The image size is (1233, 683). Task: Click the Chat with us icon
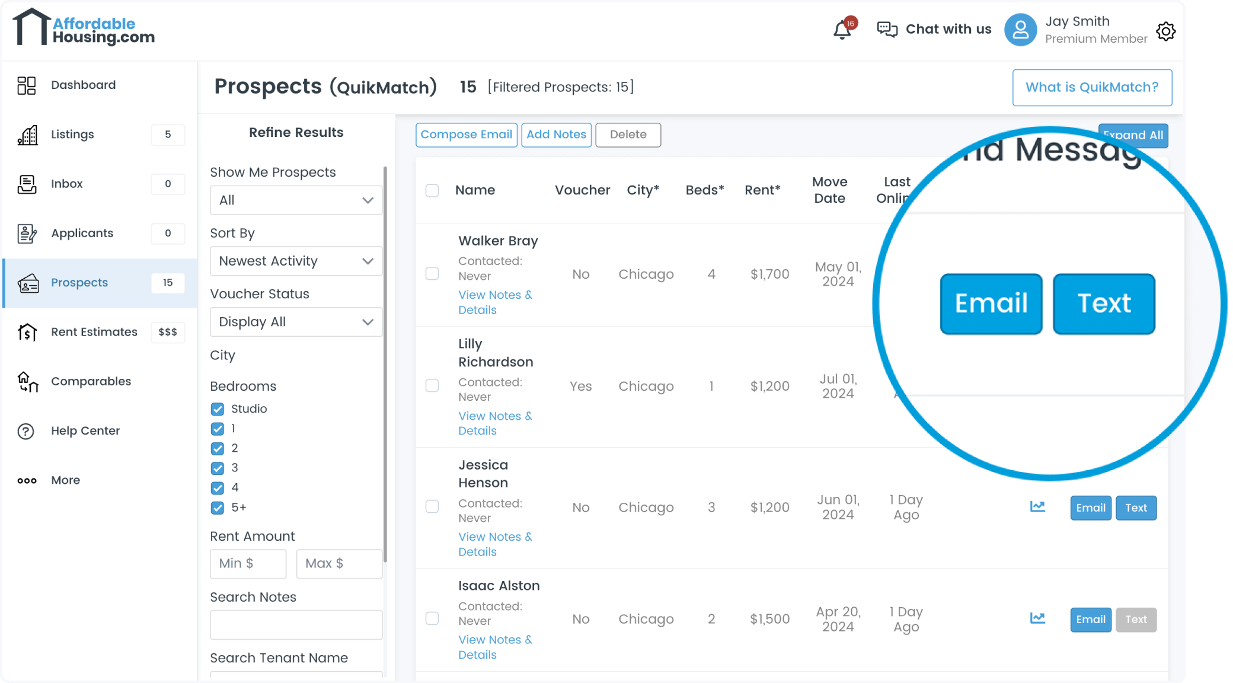(x=887, y=29)
